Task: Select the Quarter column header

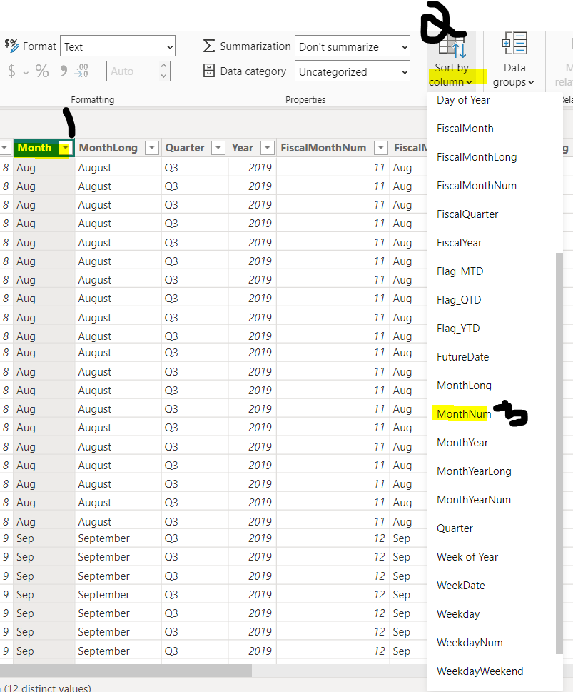Action: click(184, 148)
